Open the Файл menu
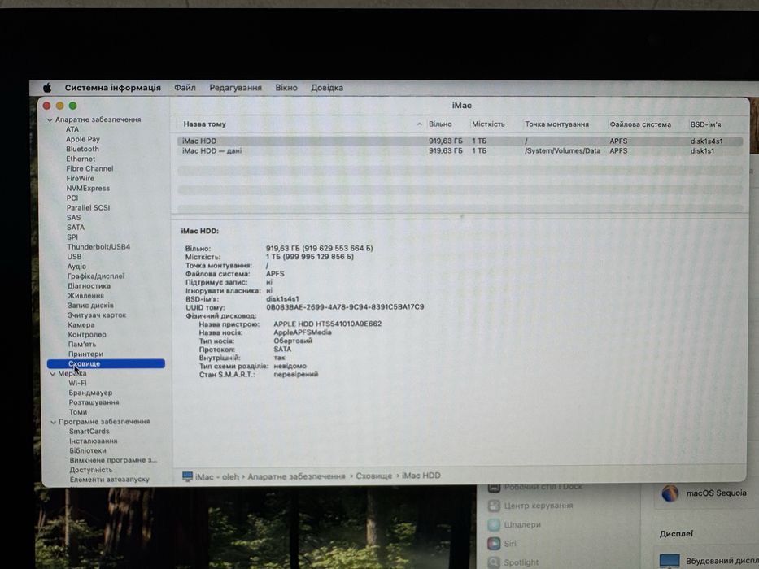The width and height of the screenshot is (759, 569). coord(185,88)
